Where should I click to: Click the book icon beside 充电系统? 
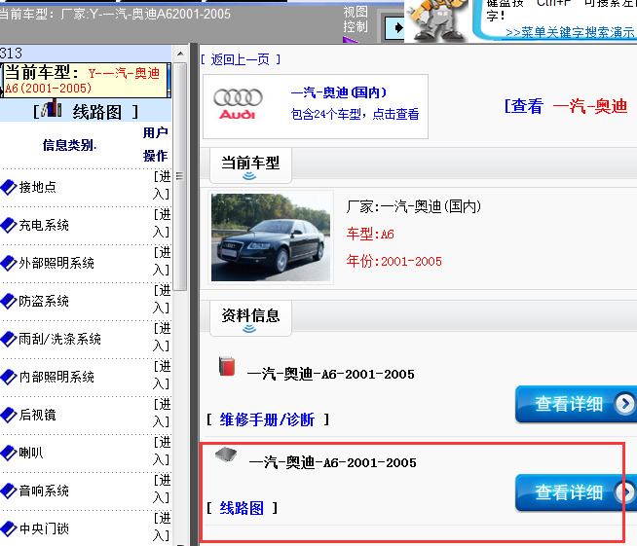point(9,225)
